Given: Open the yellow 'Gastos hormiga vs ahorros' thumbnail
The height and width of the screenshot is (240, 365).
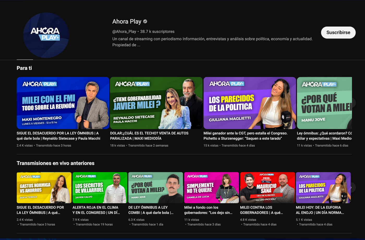Looking at the screenshot, I should pyautogui.click(x=44, y=187).
